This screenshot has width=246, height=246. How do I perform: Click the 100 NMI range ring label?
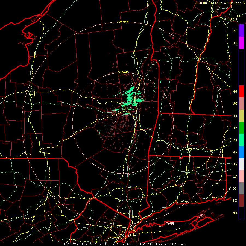[123, 22]
